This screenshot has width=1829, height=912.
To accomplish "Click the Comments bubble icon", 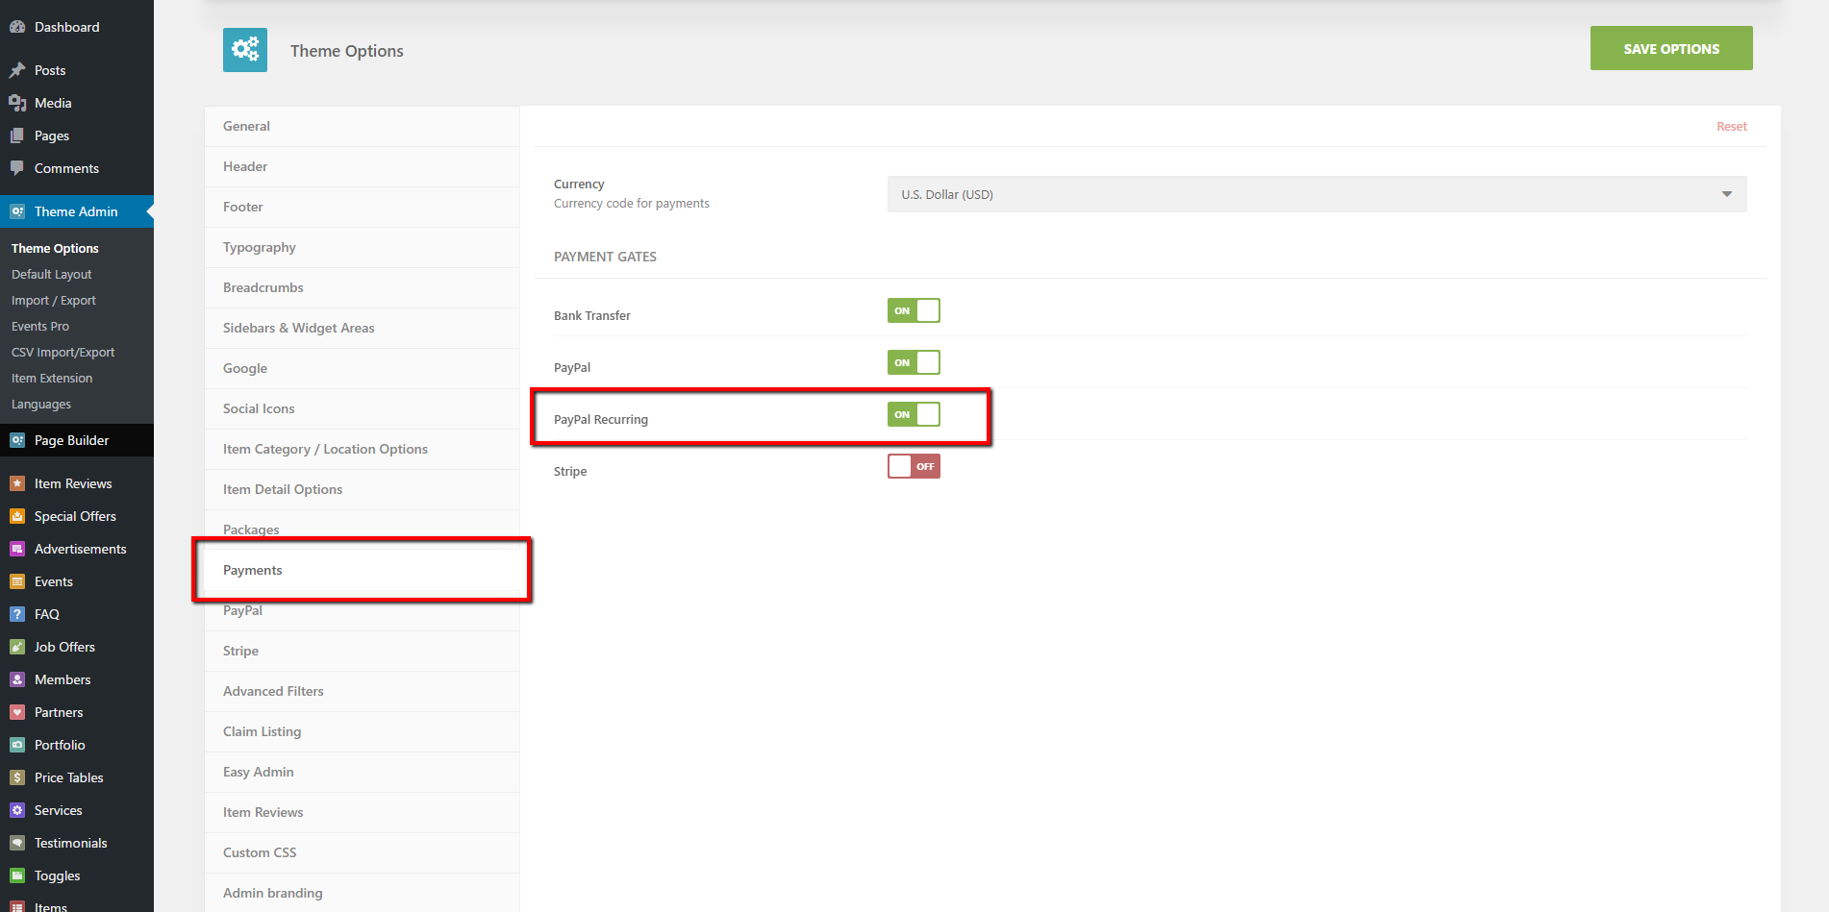I will coord(17,168).
